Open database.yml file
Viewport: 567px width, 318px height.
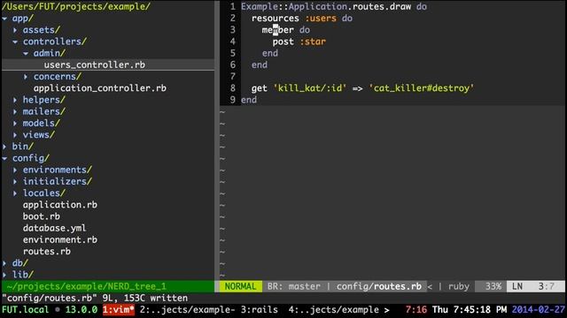click(54, 228)
